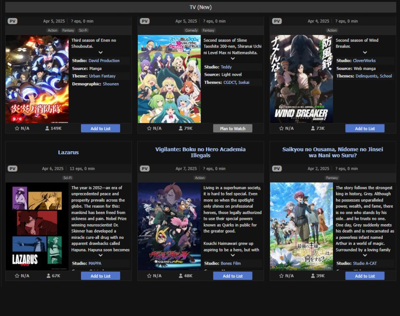
Task: Open Enen no Shouboutai poster image
Action: (37, 79)
